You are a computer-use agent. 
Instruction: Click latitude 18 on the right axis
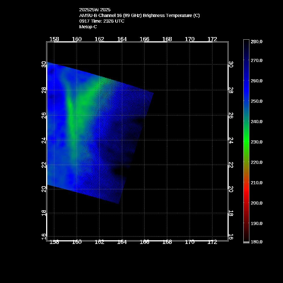[231, 213]
